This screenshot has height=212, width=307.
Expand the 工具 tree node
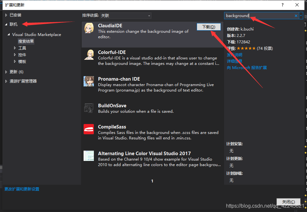(15, 48)
